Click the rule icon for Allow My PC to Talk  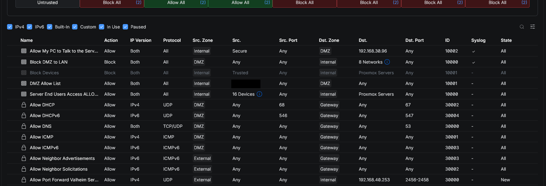pos(24,51)
